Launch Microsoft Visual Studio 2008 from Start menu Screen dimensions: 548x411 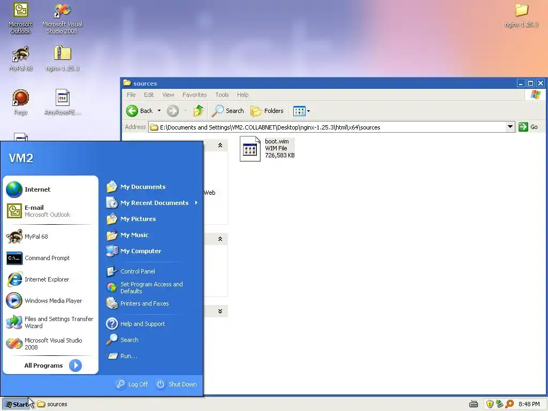[50, 344]
